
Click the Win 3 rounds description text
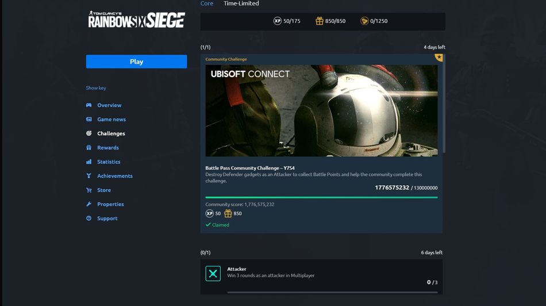tap(271, 276)
